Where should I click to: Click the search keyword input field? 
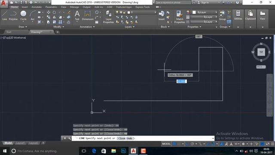click(x=173, y=3)
